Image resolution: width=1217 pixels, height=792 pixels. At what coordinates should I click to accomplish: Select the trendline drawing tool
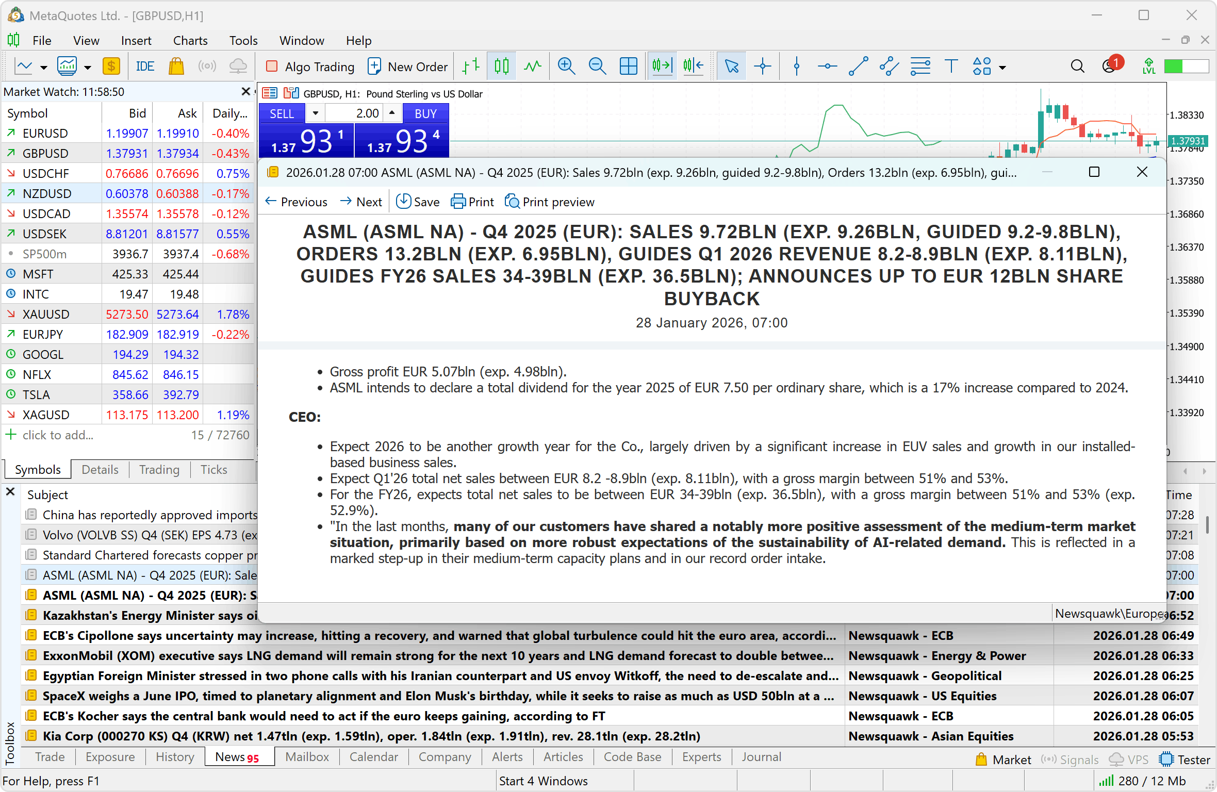[x=858, y=67]
